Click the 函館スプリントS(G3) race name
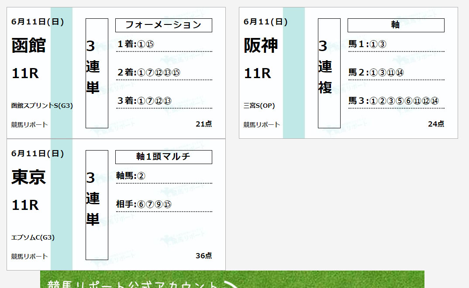This screenshot has width=469, height=288. pyautogui.click(x=42, y=106)
